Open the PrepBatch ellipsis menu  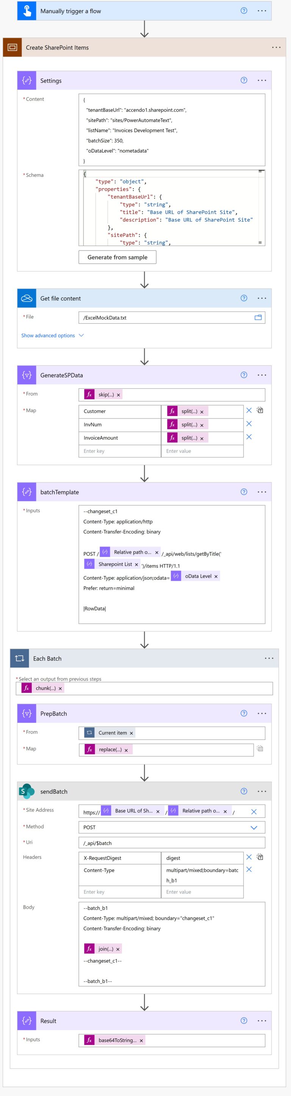262,713
